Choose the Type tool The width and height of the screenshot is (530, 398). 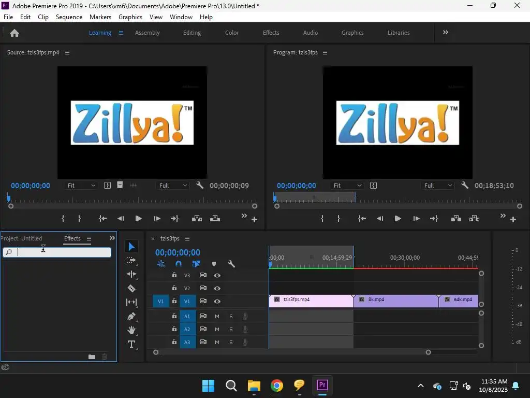tap(131, 344)
